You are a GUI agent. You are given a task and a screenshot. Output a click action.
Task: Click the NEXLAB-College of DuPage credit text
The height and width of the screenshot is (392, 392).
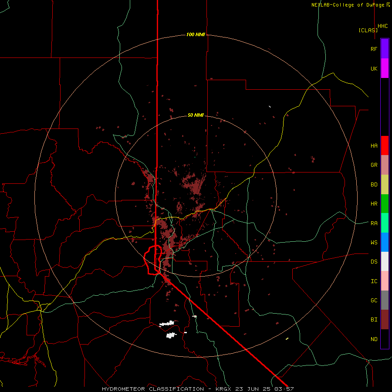(348, 5)
